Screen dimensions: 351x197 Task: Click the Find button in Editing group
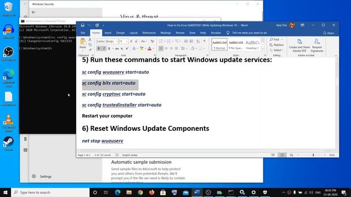[274, 39]
